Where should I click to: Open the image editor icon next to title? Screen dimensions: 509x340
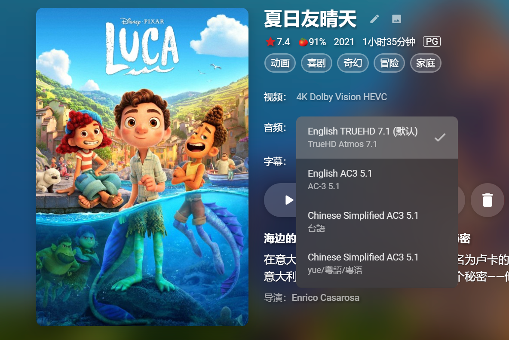point(396,19)
